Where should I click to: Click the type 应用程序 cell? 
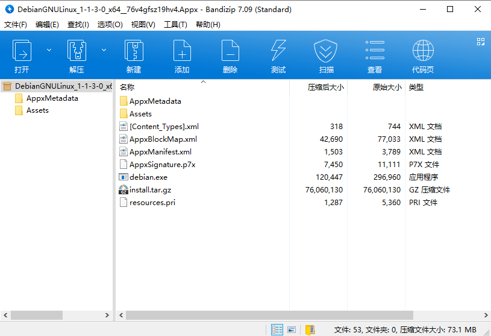pyautogui.click(x=424, y=177)
